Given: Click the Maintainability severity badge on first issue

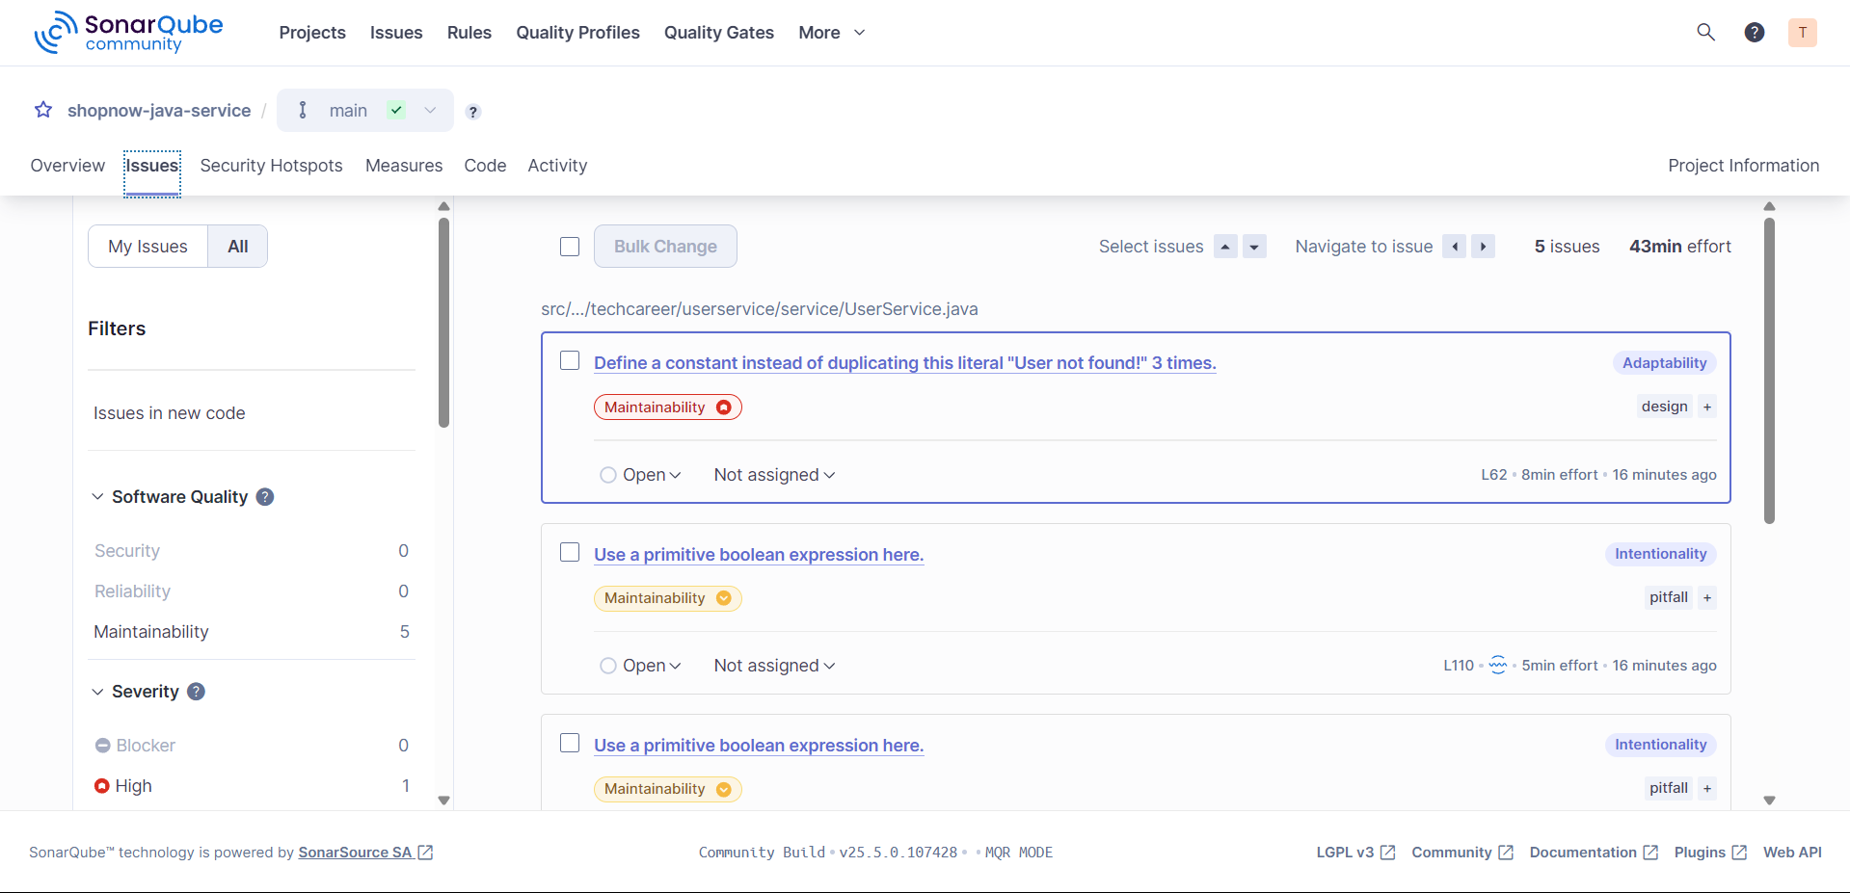Looking at the screenshot, I should pyautogui.click(x=667, y=407).
